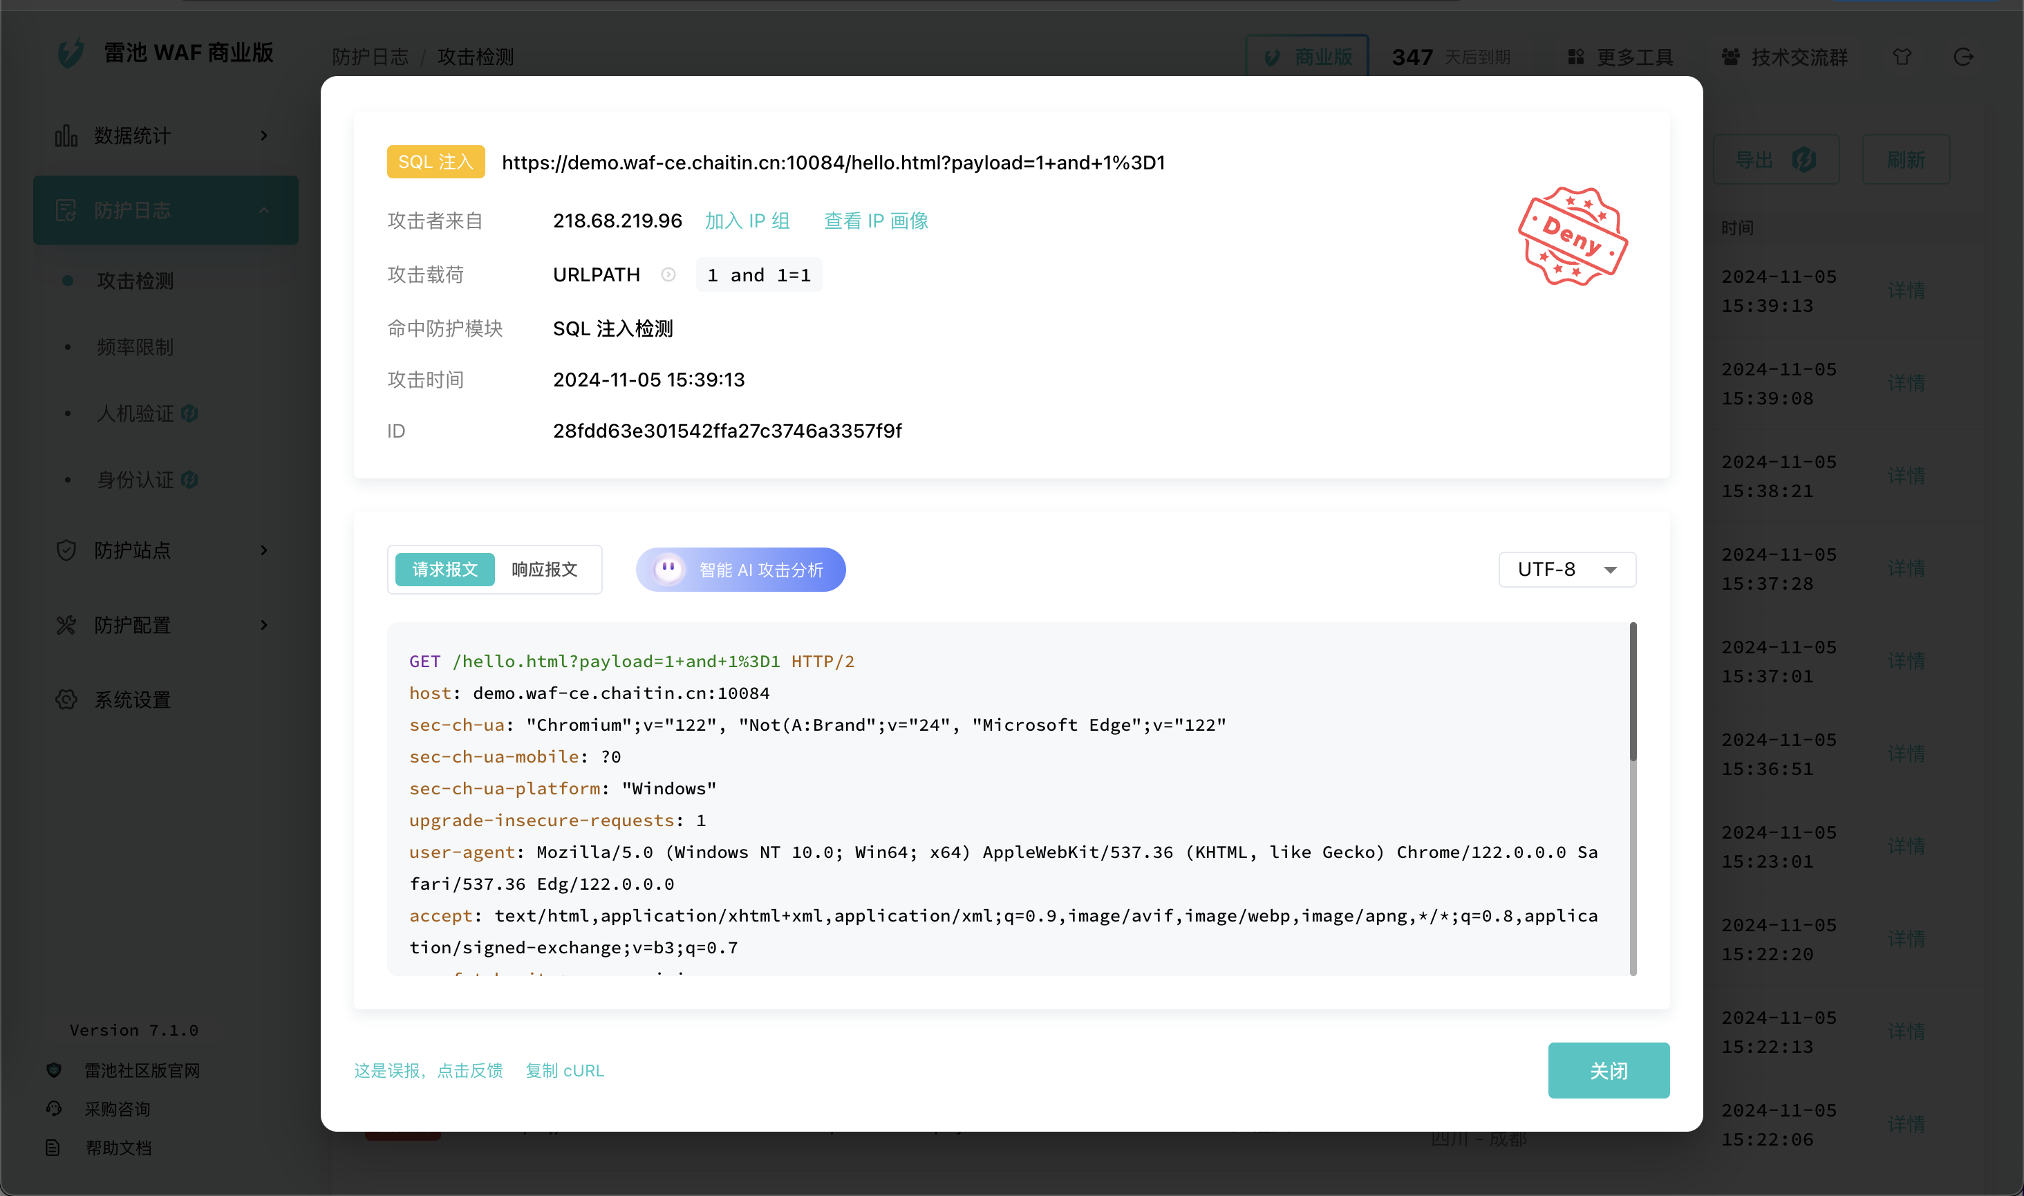Open the UTF-8 encoding dropdown
The image size is (2024, 1196).
(x=1566, y=570)
